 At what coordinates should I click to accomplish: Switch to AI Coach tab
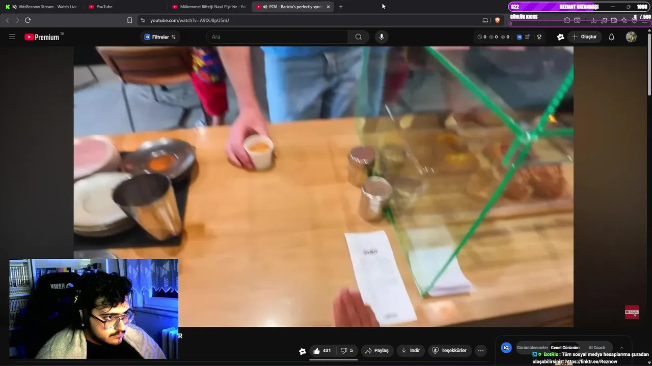(x=597, y=348)
